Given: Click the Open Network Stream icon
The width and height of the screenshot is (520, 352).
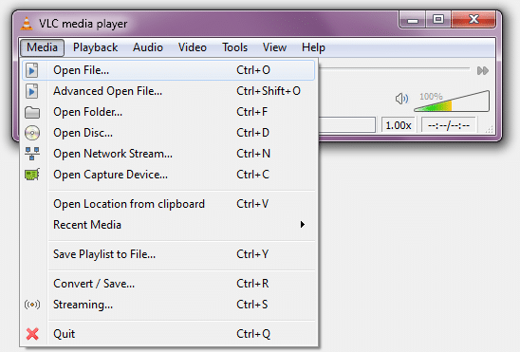Looking at the screenshot, I should [32, 154].
